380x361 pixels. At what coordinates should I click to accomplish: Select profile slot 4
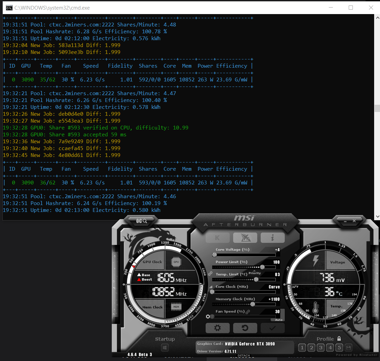330,348
